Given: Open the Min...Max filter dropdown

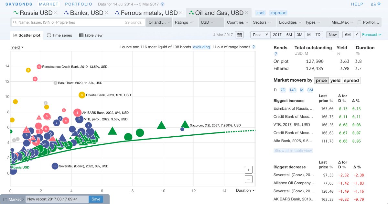Looking at the screenshot, I should (342, 22).
